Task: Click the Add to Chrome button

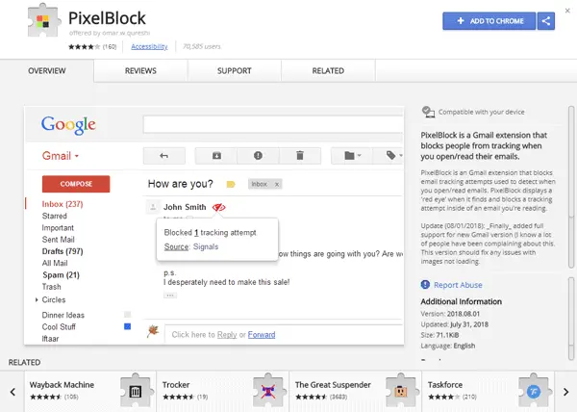Action: [489, 21]
